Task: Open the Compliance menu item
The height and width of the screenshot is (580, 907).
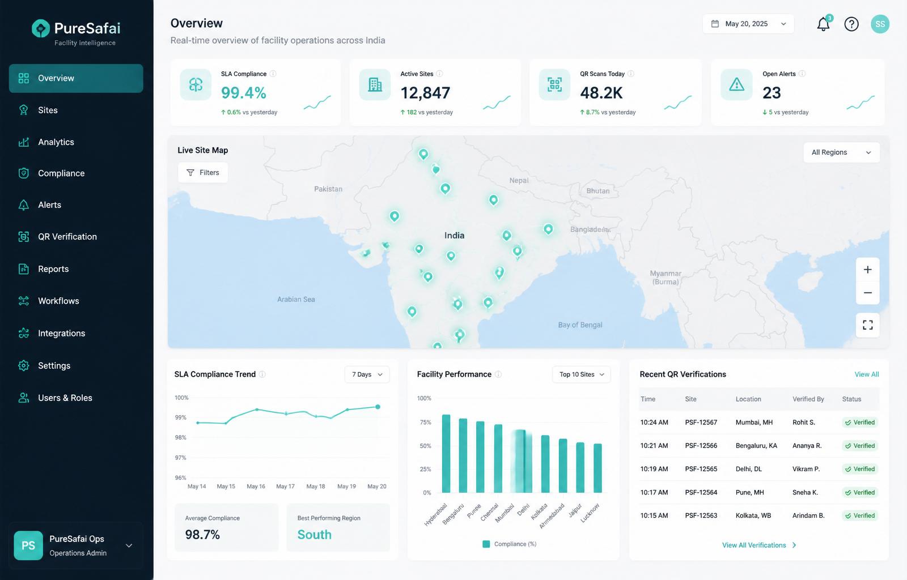Action: click(76, 173)
